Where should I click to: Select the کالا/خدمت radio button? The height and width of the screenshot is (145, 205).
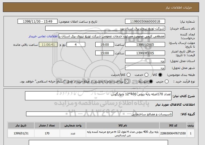click(129, 75)
